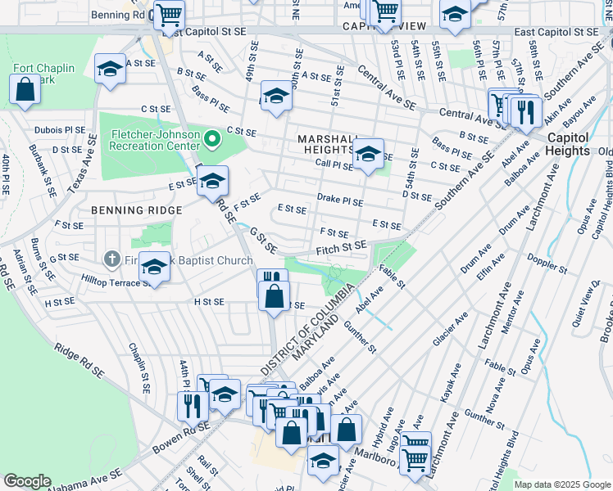Open the school marker at the bottom of the map

click(323, 462)
